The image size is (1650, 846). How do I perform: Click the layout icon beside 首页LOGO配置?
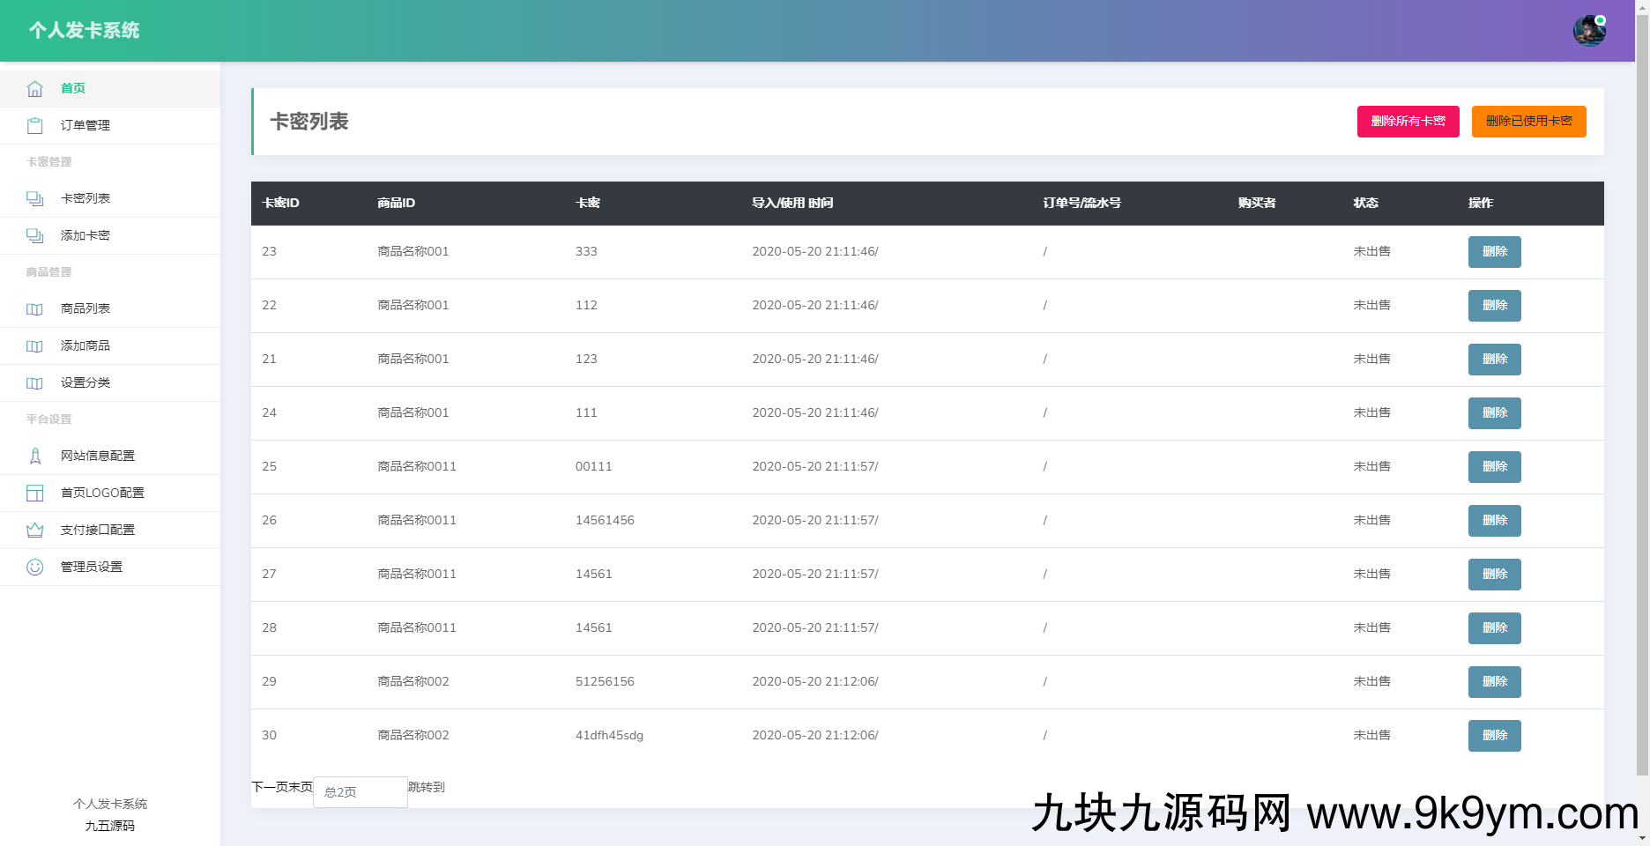click(34, 493)
